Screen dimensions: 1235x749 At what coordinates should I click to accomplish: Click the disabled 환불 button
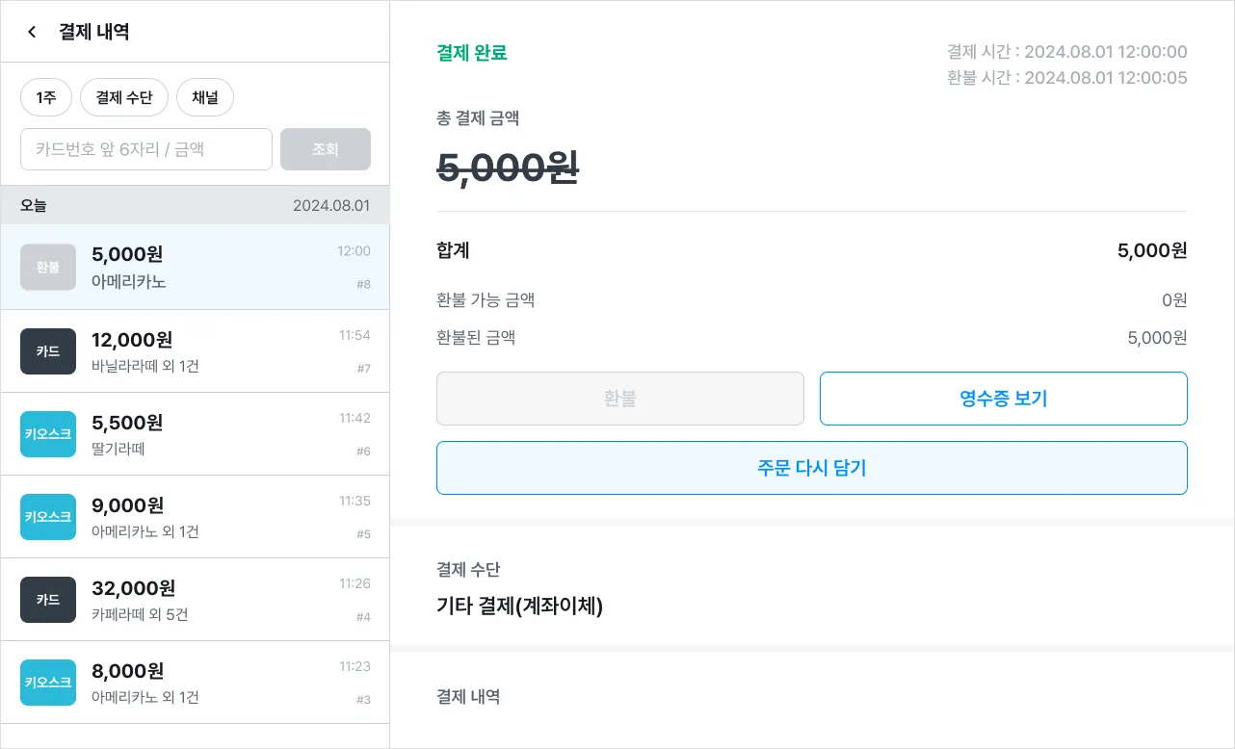pos(619,399)
